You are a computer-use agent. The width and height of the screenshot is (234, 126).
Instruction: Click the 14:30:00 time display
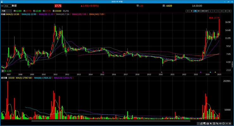point(197,6)
